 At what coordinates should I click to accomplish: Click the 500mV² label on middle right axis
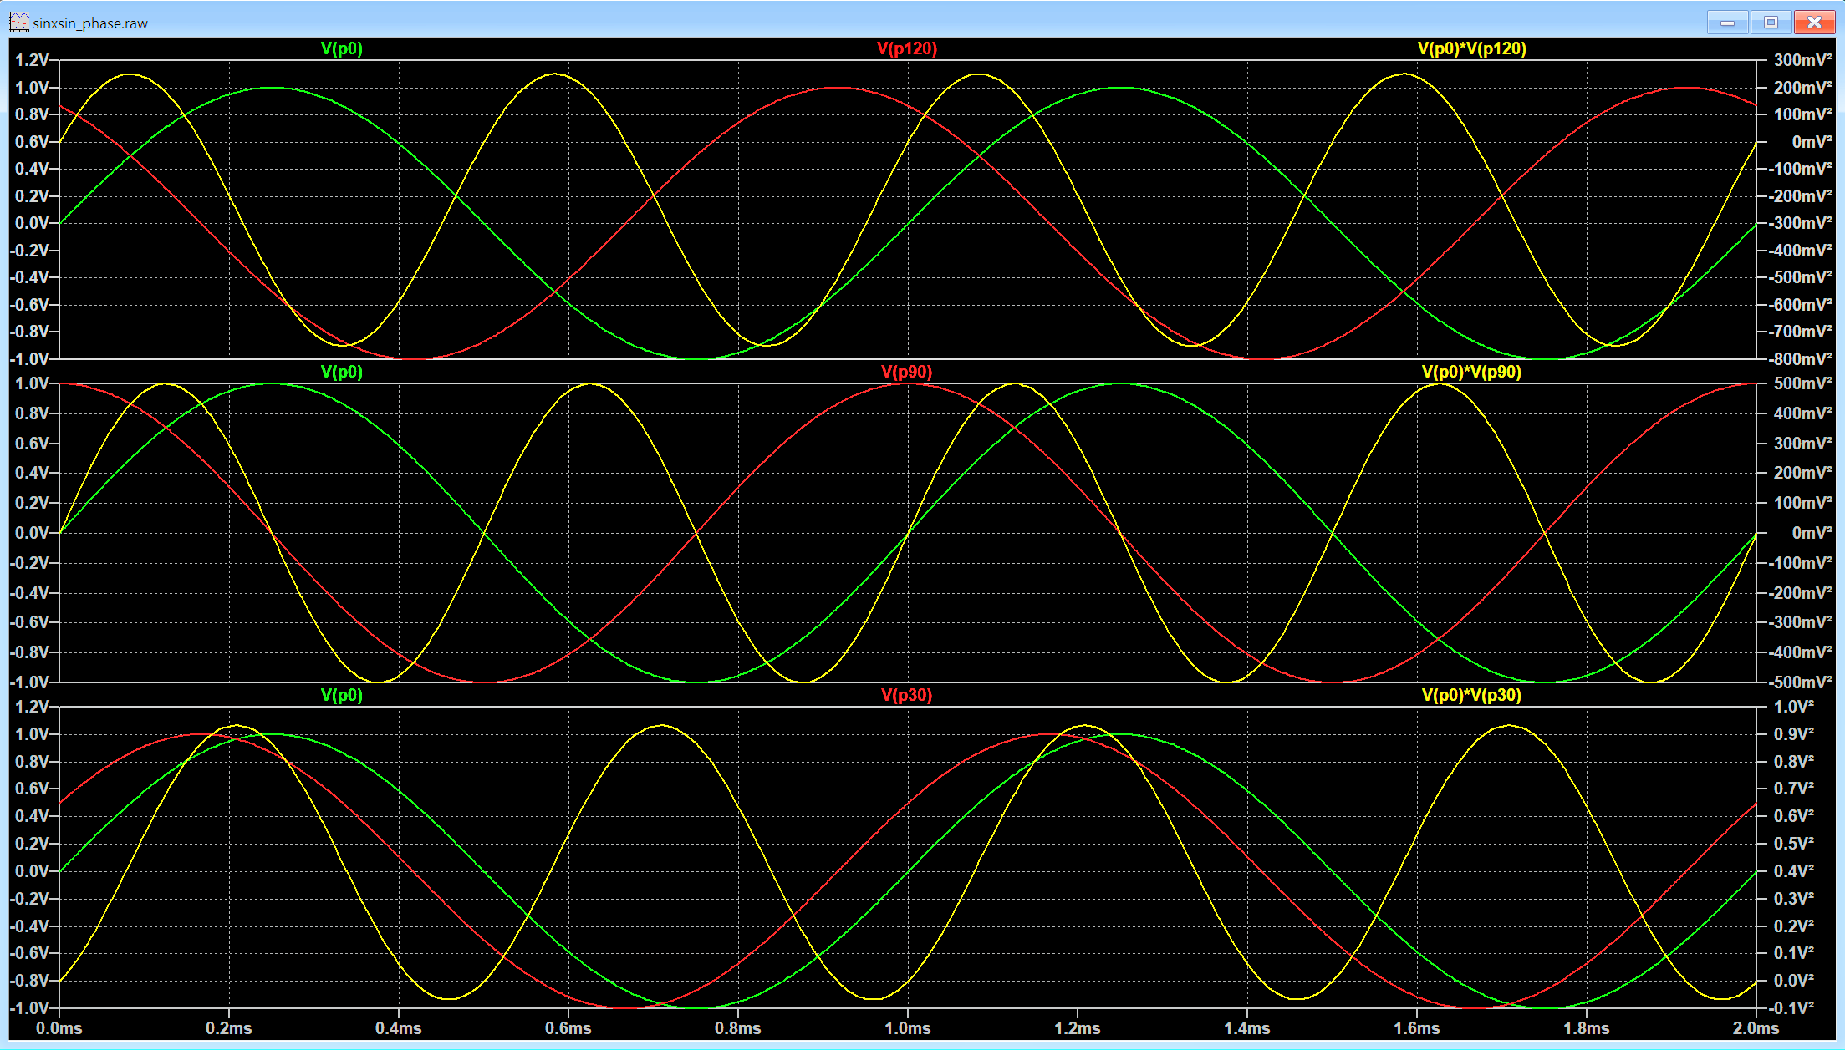[x=1803, y=383]
